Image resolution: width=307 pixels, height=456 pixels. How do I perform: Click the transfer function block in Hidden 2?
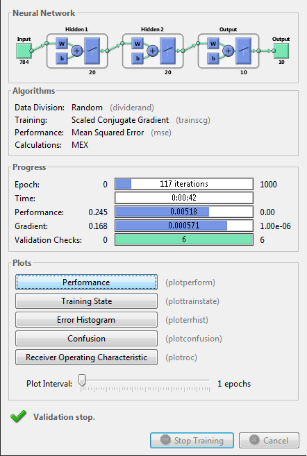(167, 51)
